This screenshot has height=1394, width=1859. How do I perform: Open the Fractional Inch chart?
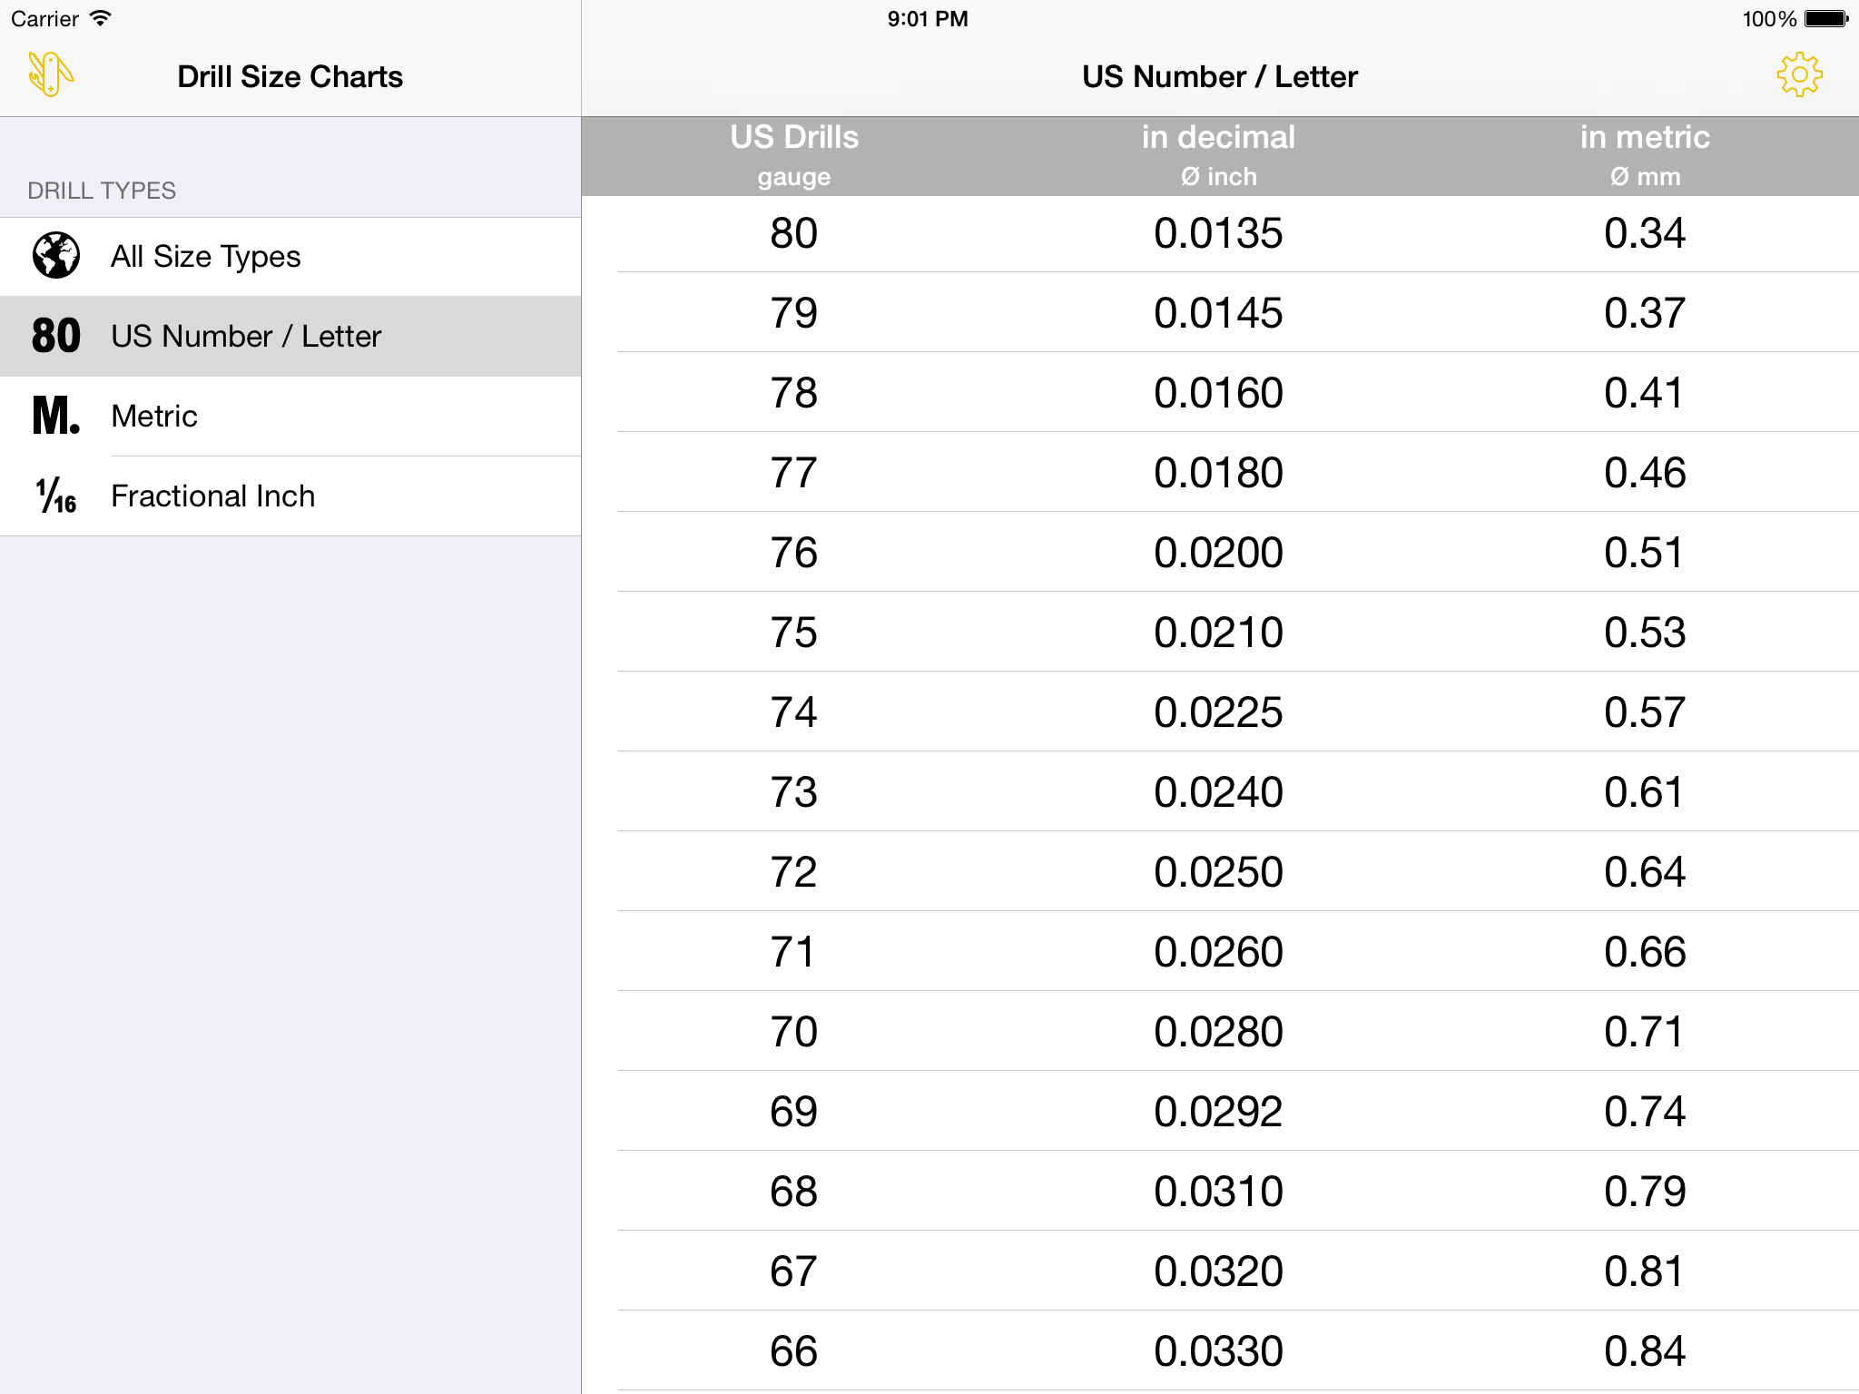[290, 496]
